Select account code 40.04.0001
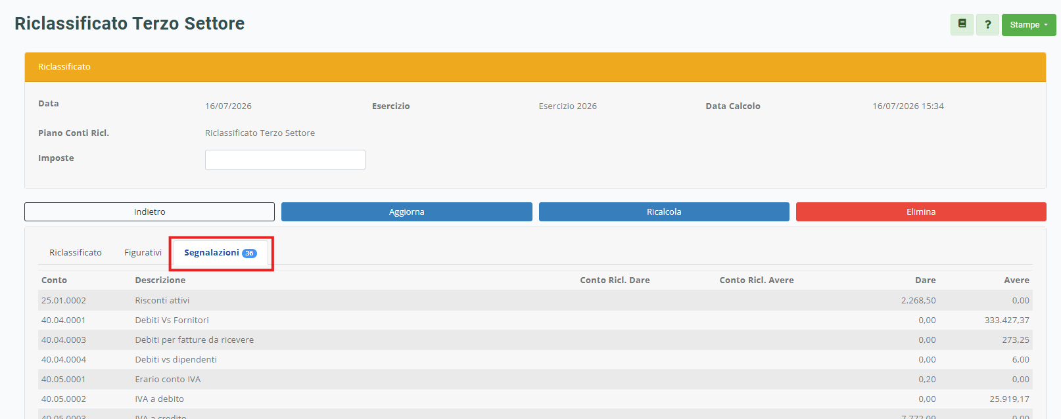 tap(64, 320)
